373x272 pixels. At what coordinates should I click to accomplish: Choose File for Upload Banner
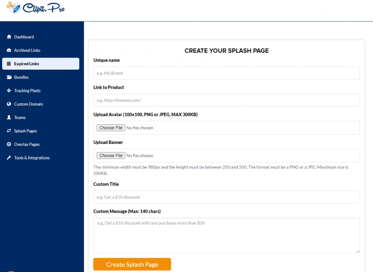pos(111,156)
